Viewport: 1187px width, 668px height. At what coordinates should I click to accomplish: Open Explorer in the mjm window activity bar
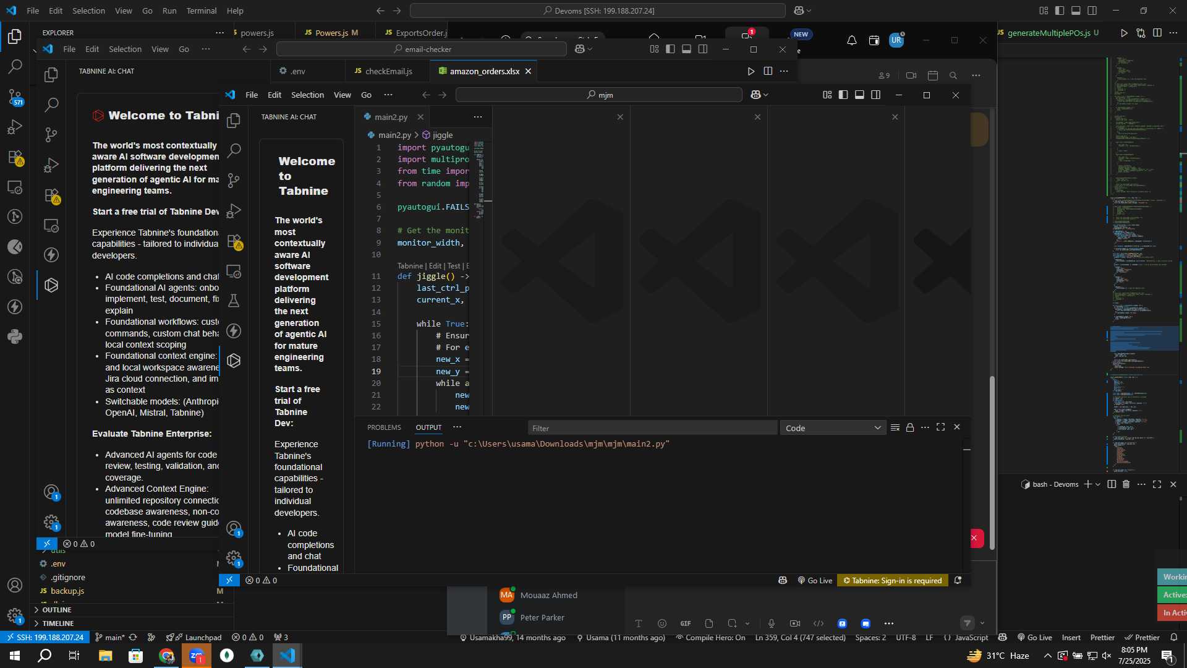234,121
